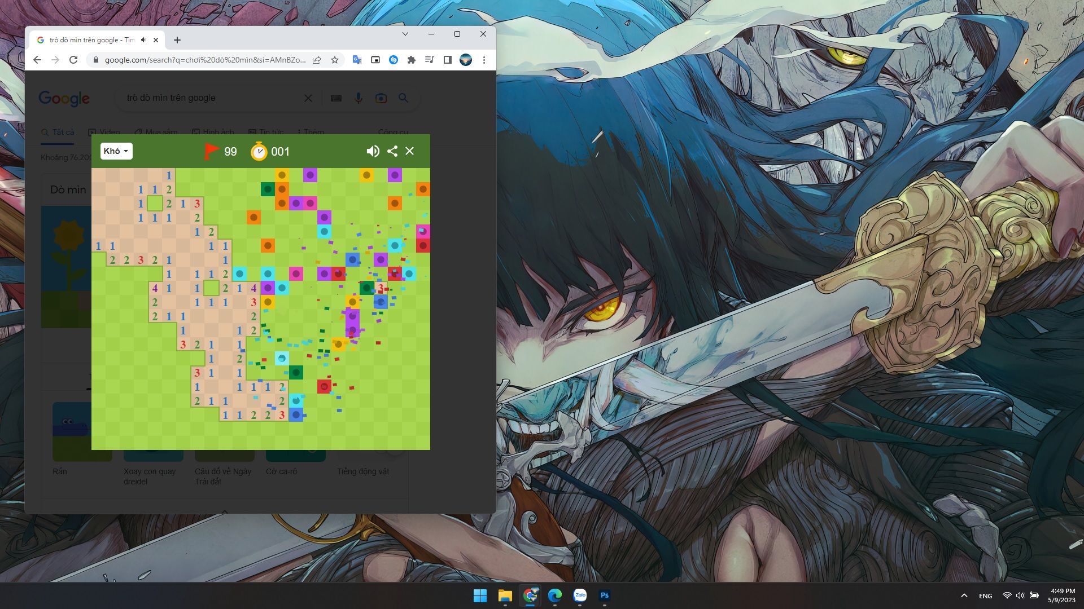Click the timer value 001
This screenshot has width=1084, height=609.
coord(280,152)
